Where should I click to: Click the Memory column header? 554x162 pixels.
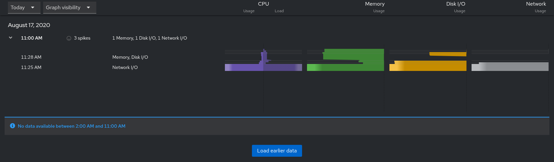tap(375, 4)
